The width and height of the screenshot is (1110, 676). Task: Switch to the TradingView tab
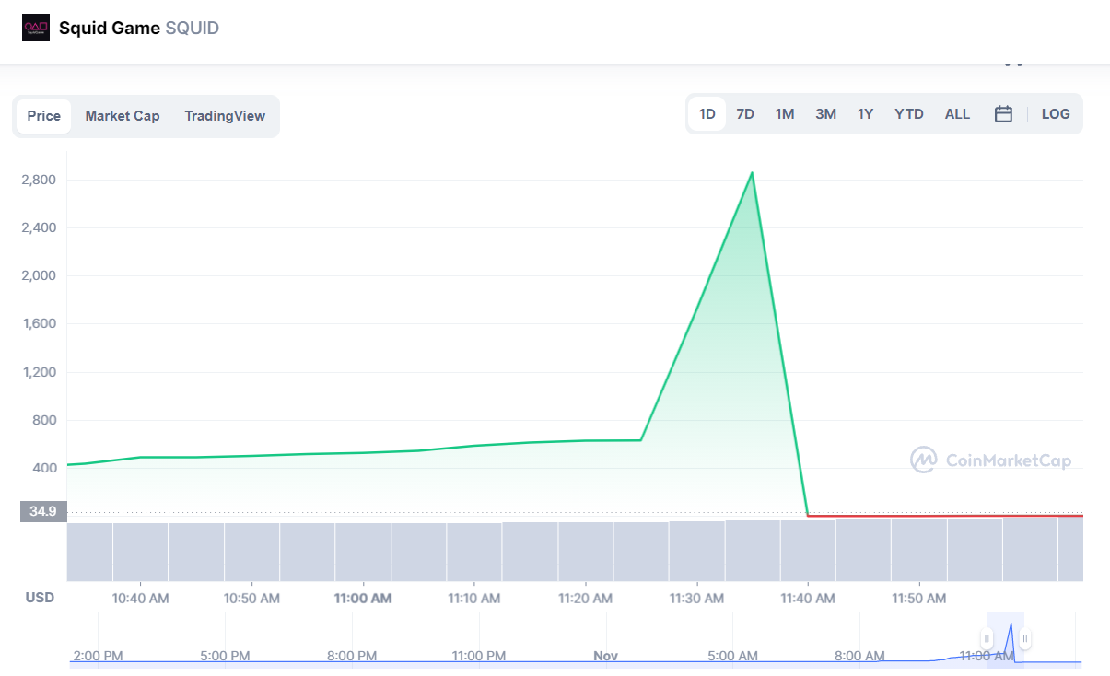[x=225, y=116]
